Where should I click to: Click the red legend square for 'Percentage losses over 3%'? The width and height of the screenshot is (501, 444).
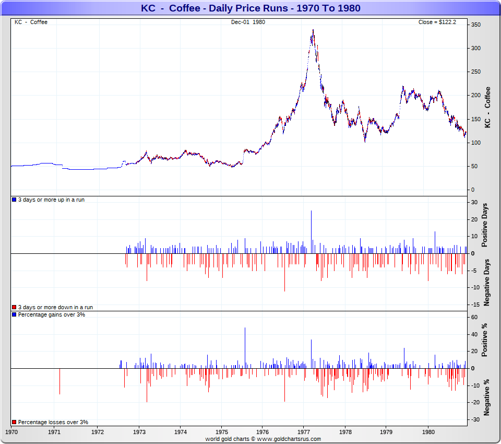coord(14,422)
